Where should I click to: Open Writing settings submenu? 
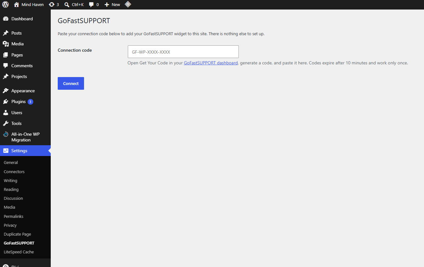coord(10,180)
